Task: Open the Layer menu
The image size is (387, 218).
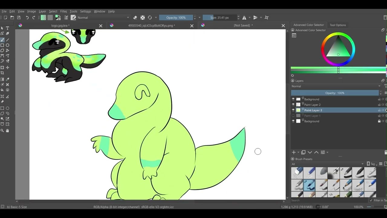Action: tap(42, 11)
